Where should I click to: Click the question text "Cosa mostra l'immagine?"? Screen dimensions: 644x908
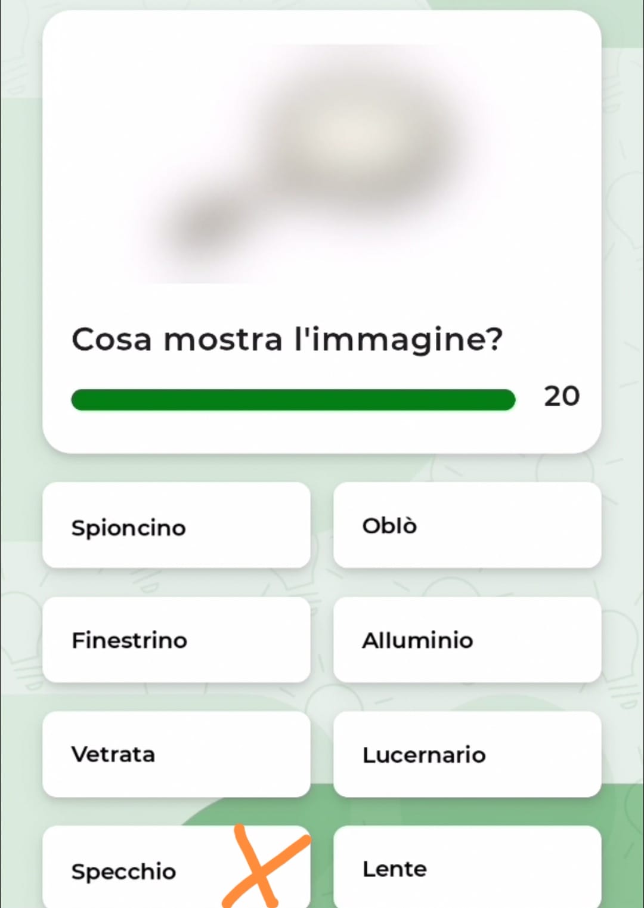(287, 340)
